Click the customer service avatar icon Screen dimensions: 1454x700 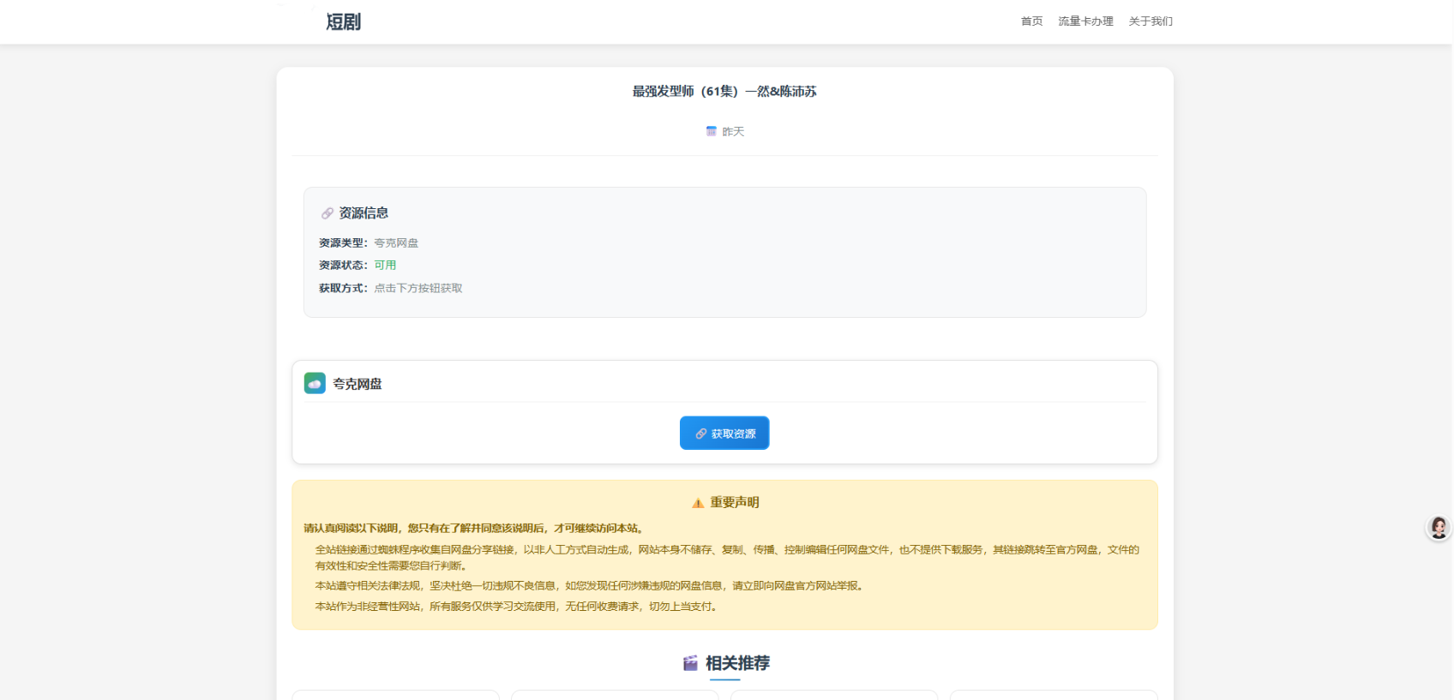1439,528
